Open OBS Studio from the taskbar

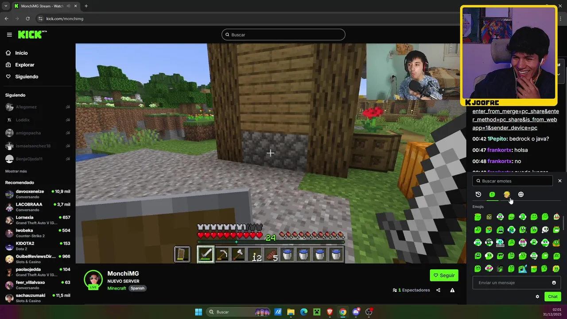coord(369,312)
